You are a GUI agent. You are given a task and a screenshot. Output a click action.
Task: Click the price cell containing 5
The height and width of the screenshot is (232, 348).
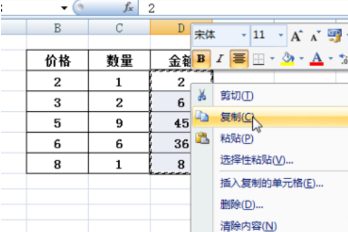(x=57, y=122)
